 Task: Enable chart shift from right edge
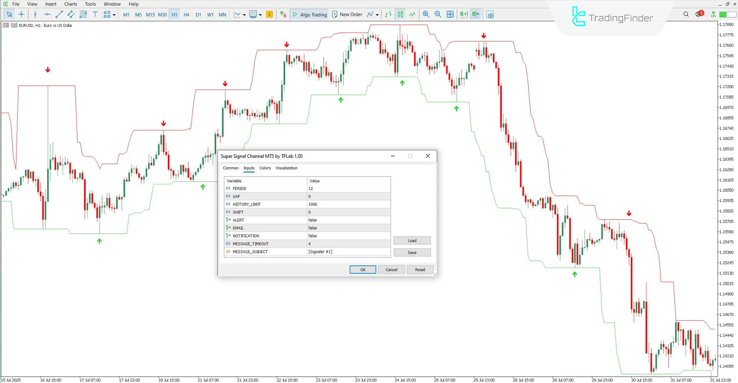pyautogui.click(x=475, y=14)
